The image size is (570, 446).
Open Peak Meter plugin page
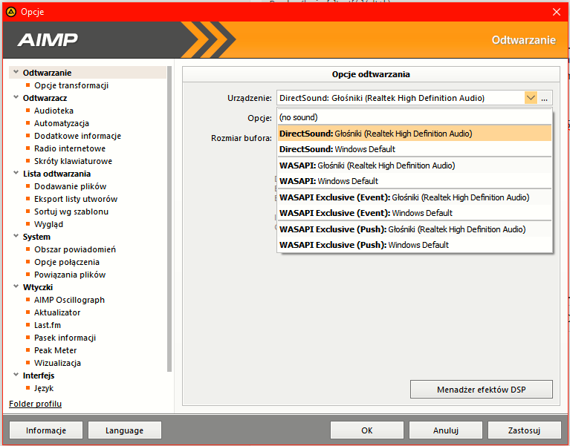(x=55, y=350)
